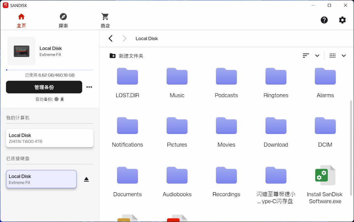The image size is (354, 222).
Task: Click the 我的计算机 section heading
Action: [x=18, y=118]
